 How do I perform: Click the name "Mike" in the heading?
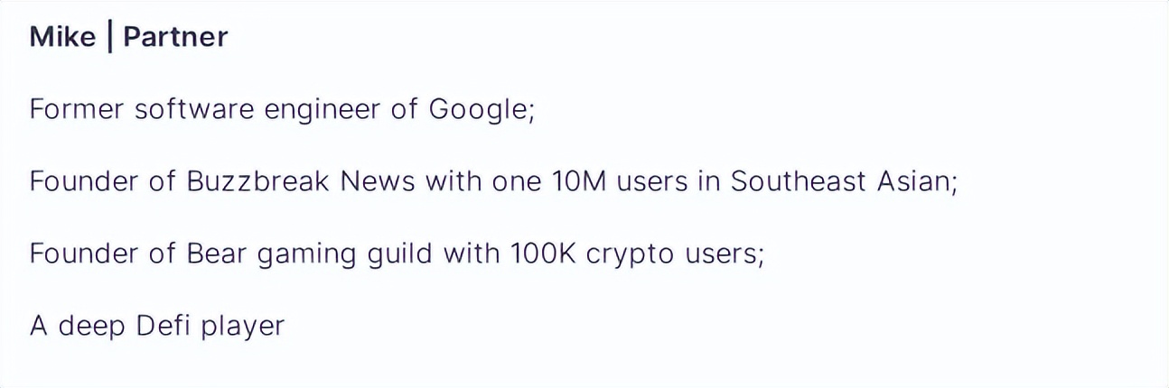click(62, 38)
